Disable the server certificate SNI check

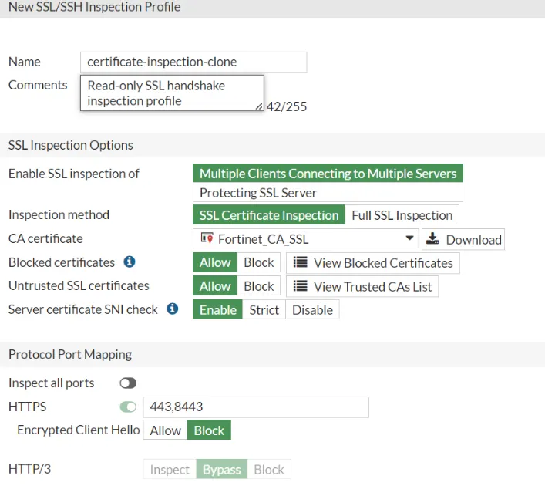(312, 310)
